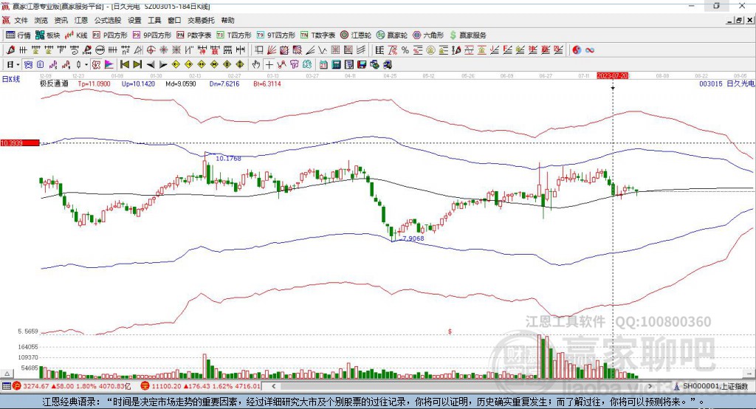Open the 江恩 menu

80,20
